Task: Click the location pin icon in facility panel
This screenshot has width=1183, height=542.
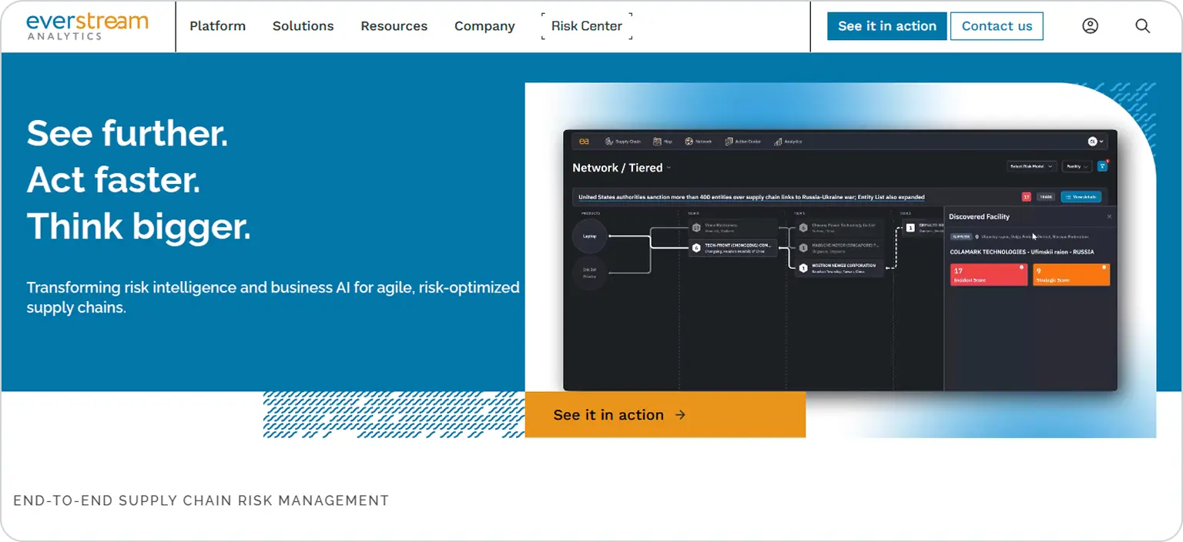Action: (x=977, y=236)
